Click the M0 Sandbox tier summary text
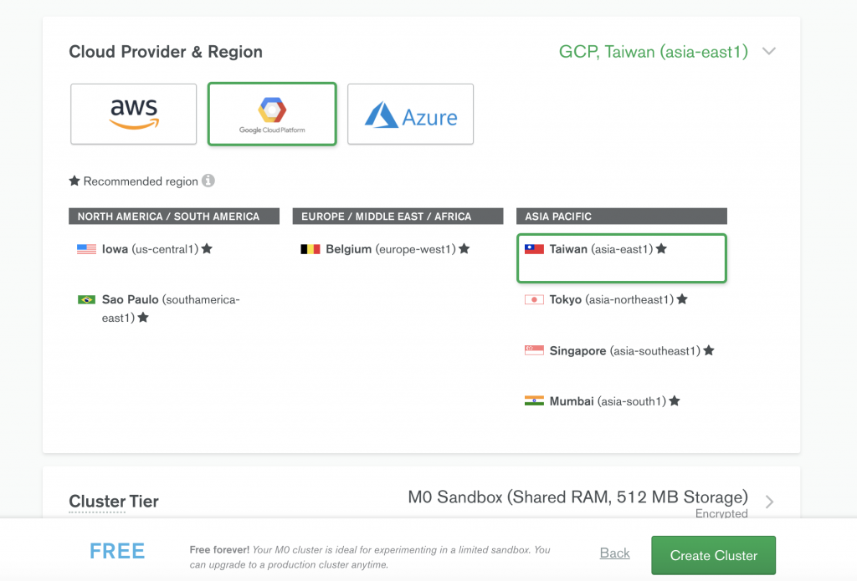The height and width of the screenshot is (581, 857). (577, 497)
